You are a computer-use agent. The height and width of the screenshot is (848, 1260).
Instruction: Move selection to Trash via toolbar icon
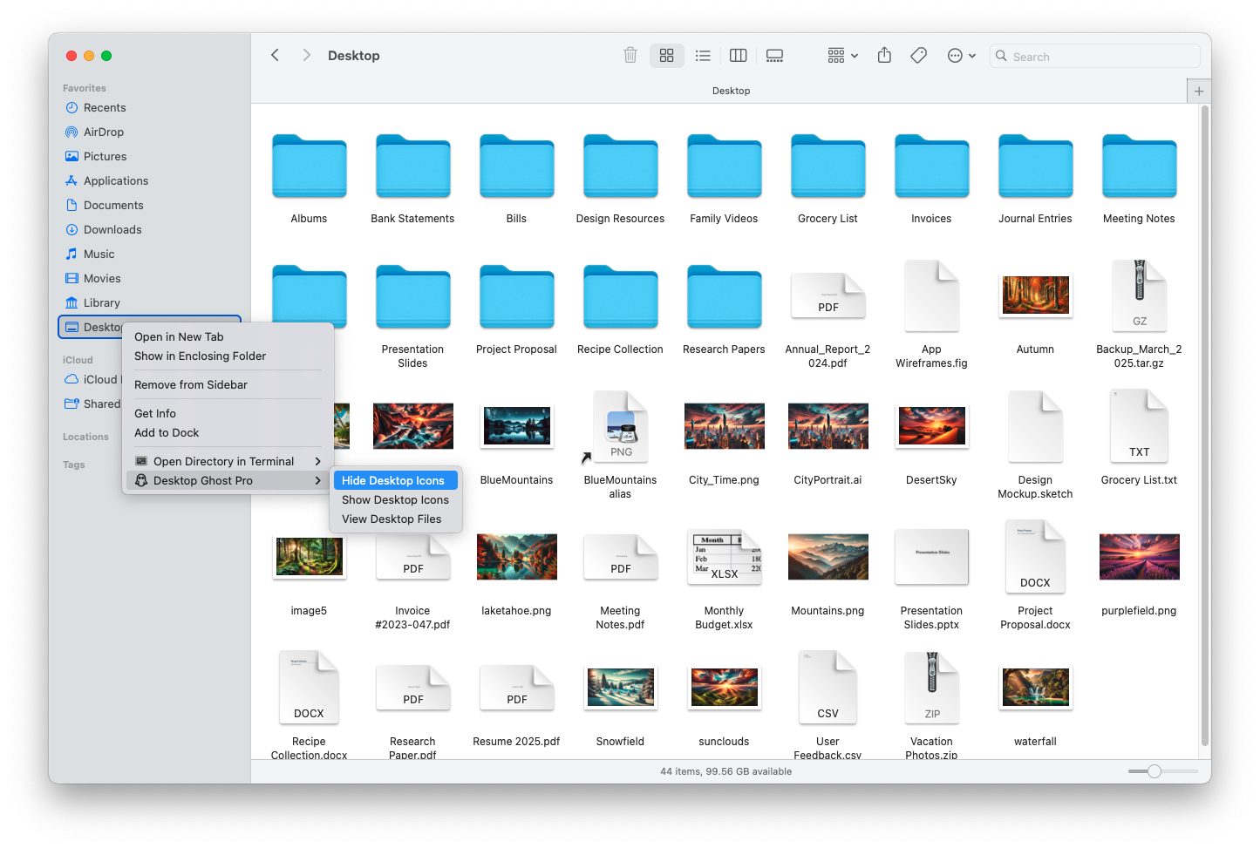pos(630,56)
